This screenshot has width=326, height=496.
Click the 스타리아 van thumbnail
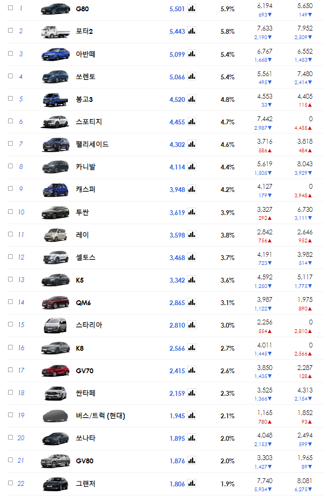point(55,325)
